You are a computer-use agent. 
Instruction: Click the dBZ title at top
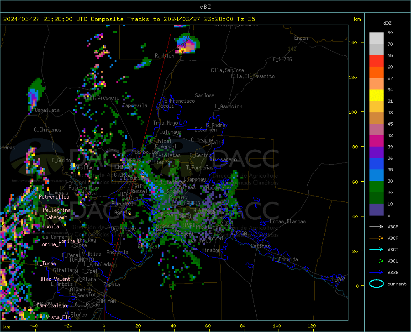coord(205,7)
